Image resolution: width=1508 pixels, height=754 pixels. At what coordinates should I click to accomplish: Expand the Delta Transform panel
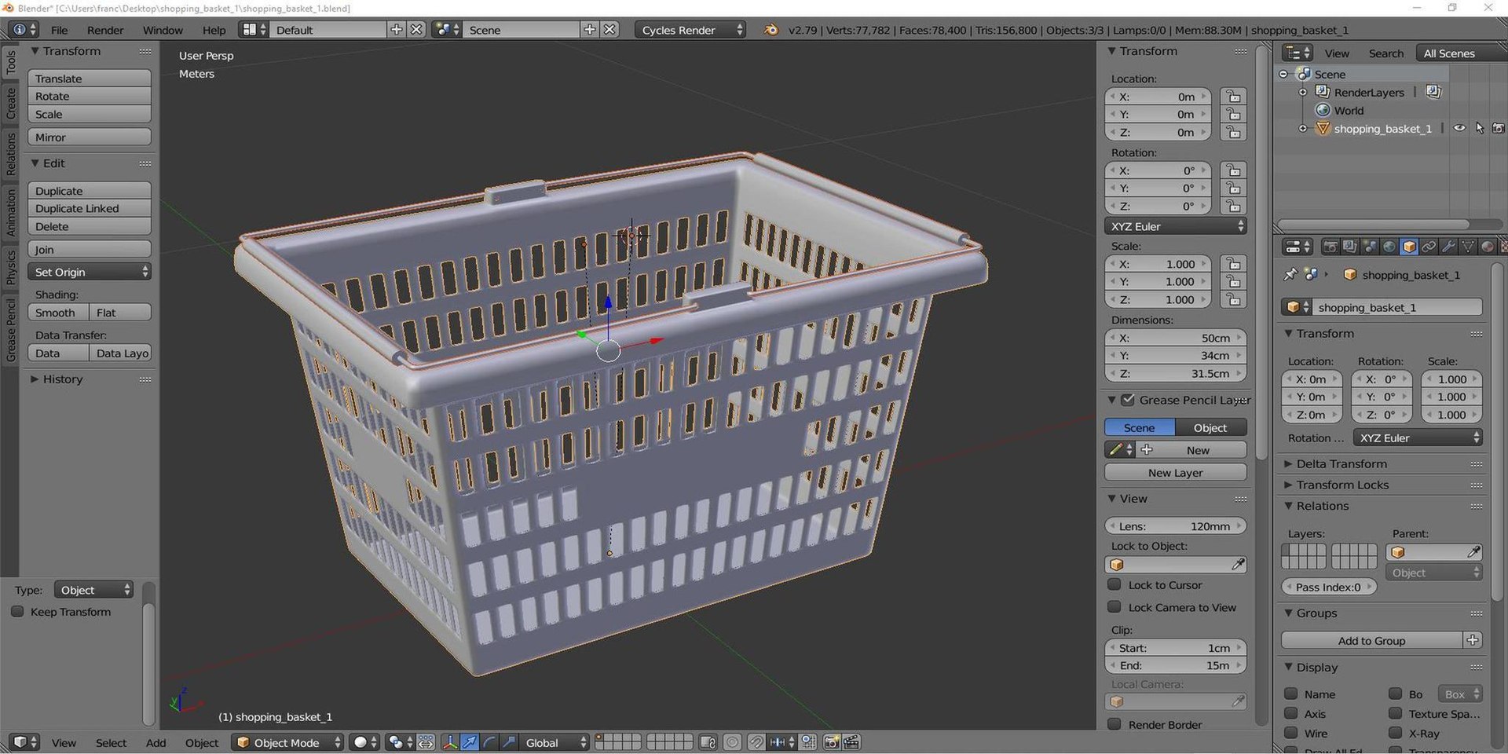(1341, 463)
